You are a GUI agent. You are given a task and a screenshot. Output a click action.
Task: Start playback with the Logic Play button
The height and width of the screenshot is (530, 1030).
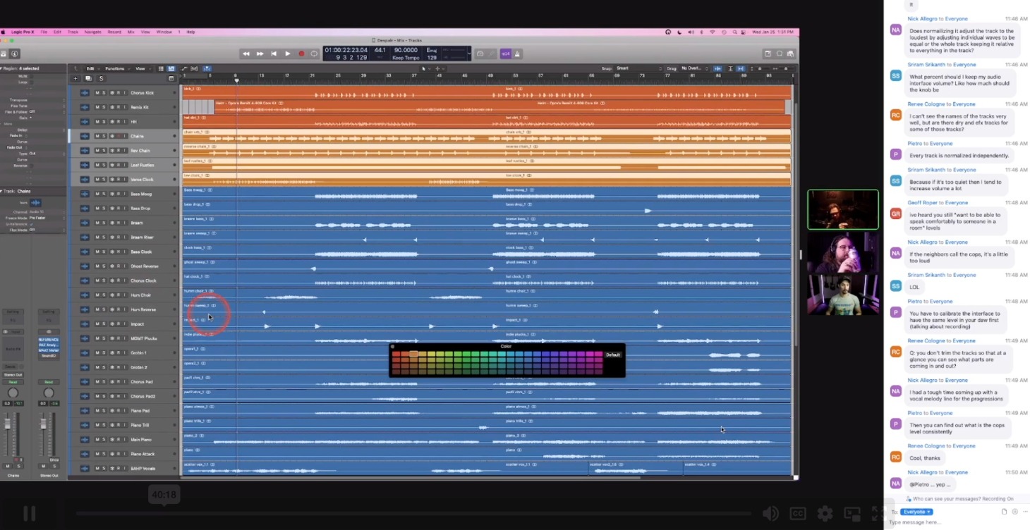coord(287,54)
